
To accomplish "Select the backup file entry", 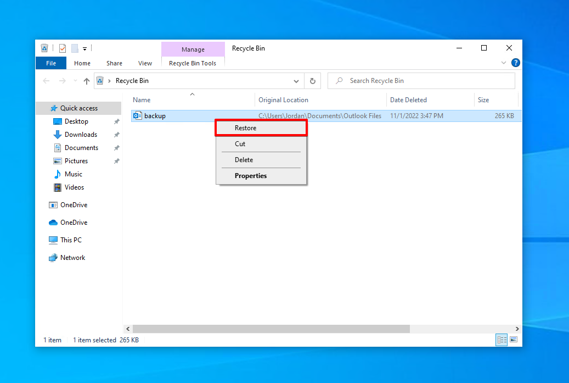I will tap(326, 116).
